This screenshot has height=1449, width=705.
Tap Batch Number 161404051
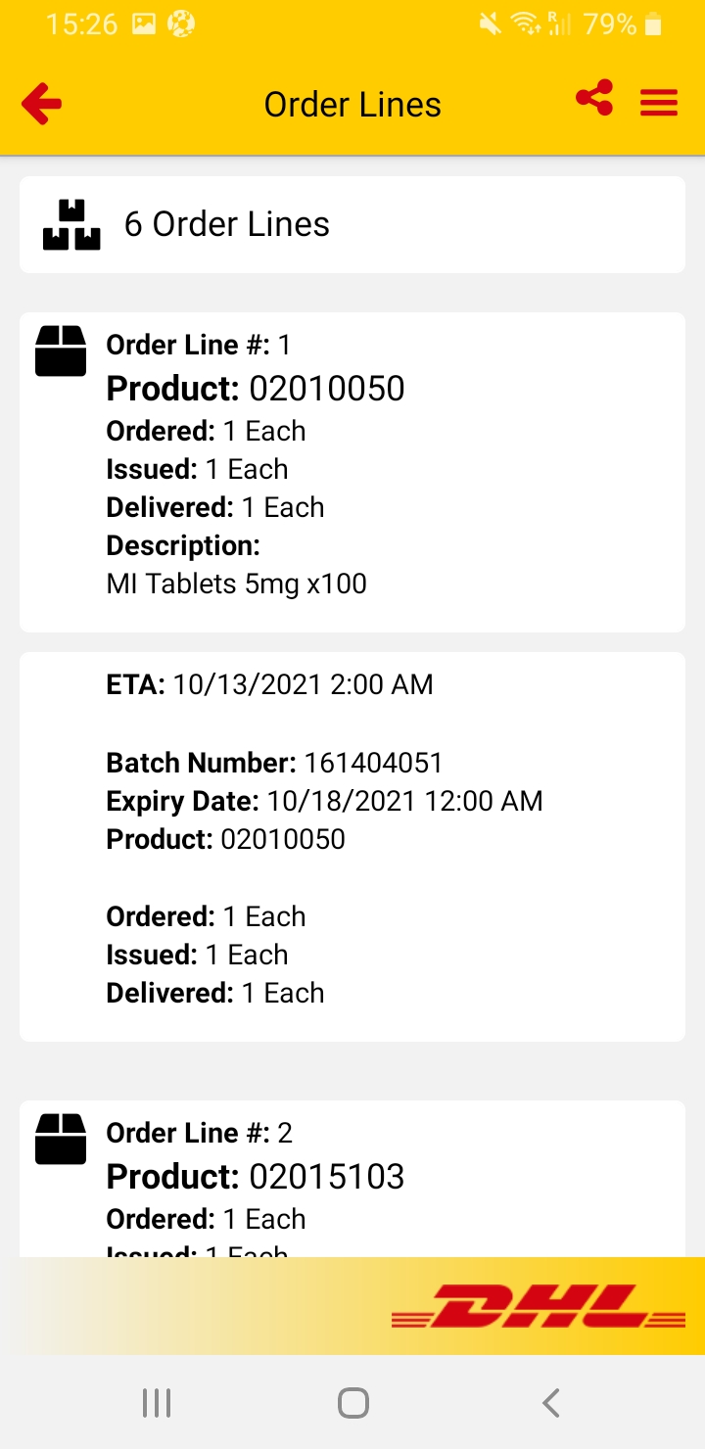point(274,763)
